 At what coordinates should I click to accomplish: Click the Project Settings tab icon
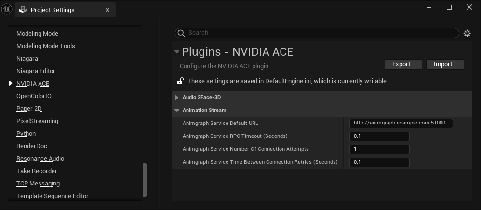[23, 10]
